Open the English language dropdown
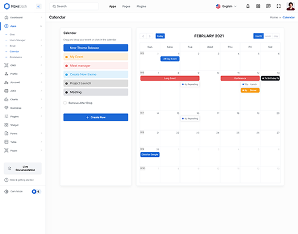Viewport: 298px width, 234px height. coord(226,7)
